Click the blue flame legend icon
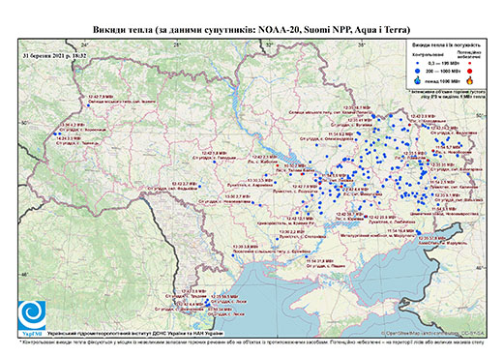 click(x=418, y=80)
